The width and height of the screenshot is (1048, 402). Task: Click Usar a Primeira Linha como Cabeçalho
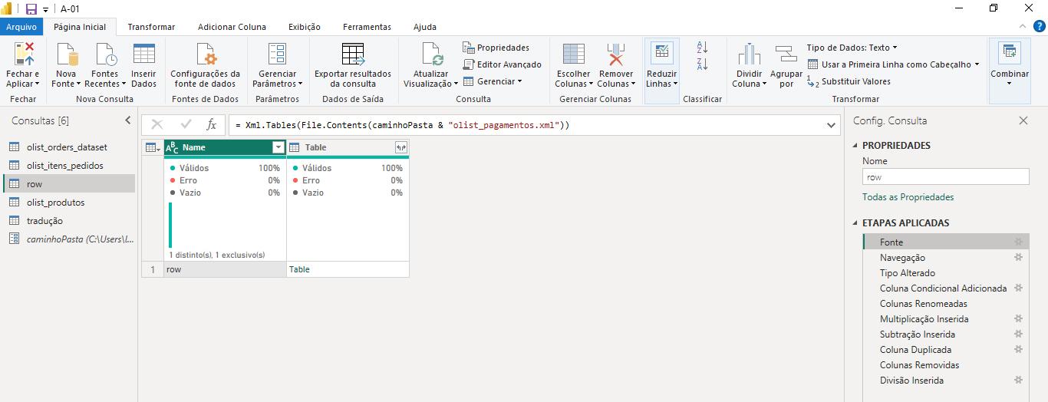[x=894, y=64]
